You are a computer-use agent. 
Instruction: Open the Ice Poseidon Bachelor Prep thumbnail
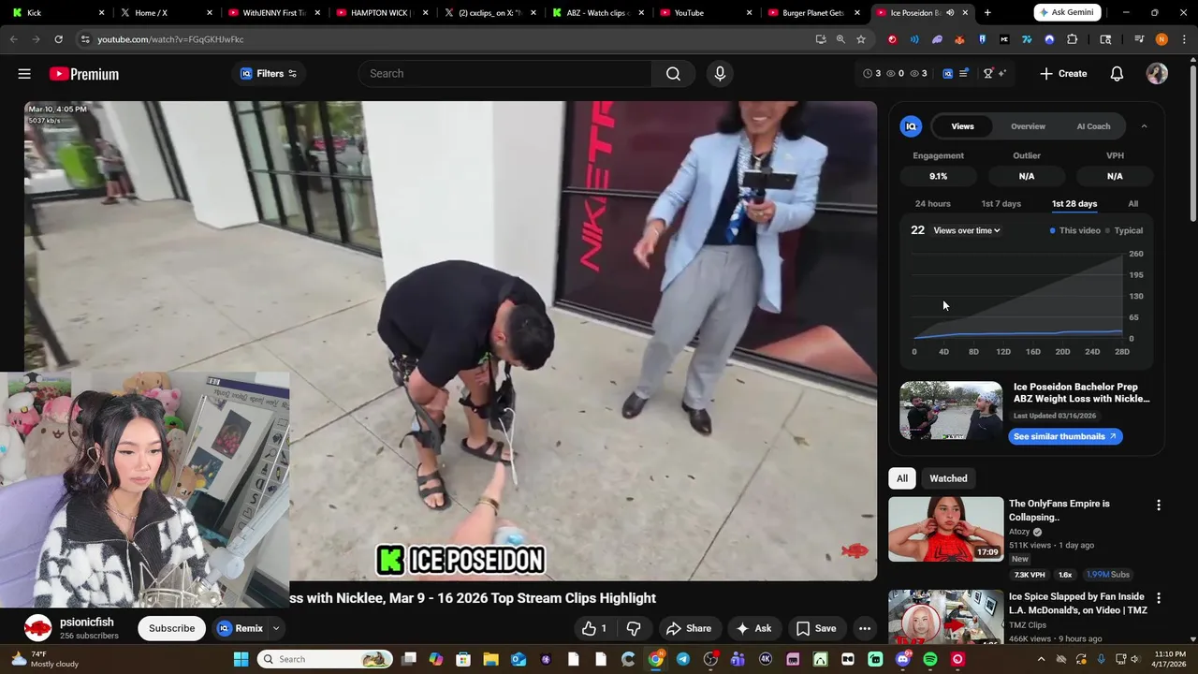tap(951, 410)
